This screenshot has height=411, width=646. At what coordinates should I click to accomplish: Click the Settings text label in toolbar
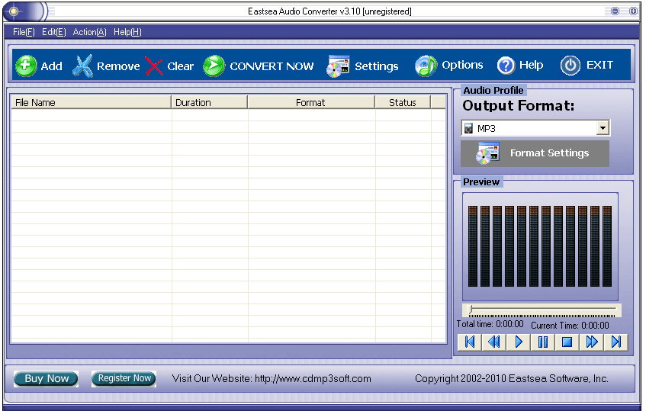(377, 66)
